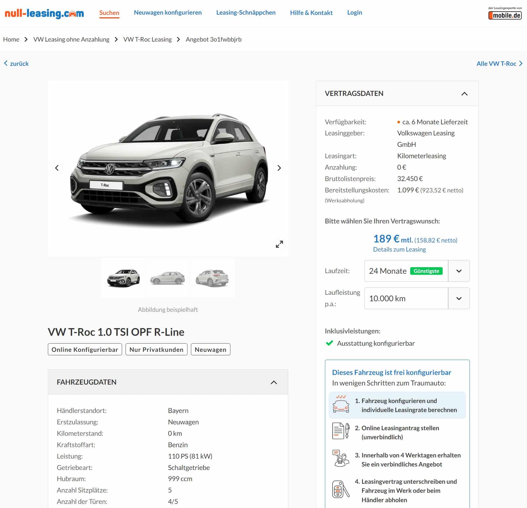Show previous car image arrow
Screen dimensions: 527x508
pos(57,168)
